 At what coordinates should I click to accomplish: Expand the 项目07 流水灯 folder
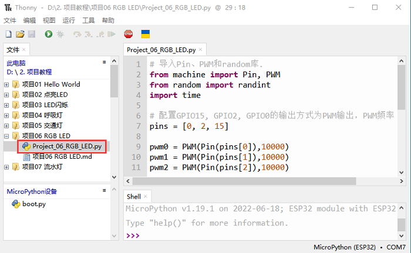pos(6,167)
